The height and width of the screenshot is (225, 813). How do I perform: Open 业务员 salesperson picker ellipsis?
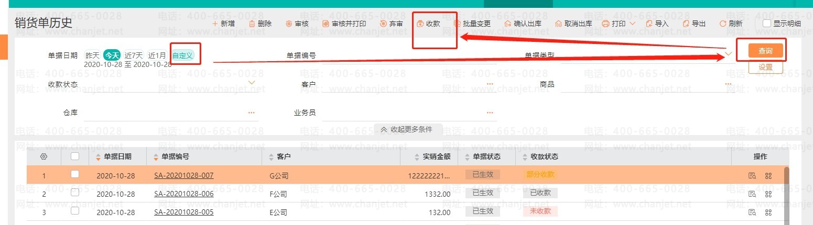[x=490, y=113]
